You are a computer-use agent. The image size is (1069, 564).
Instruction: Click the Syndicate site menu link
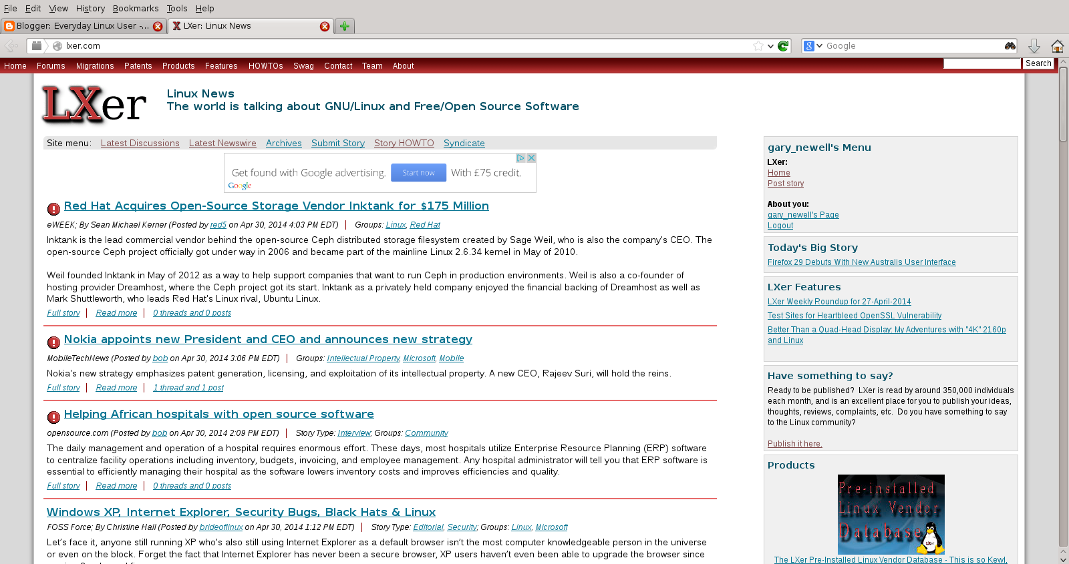(464, 144)
